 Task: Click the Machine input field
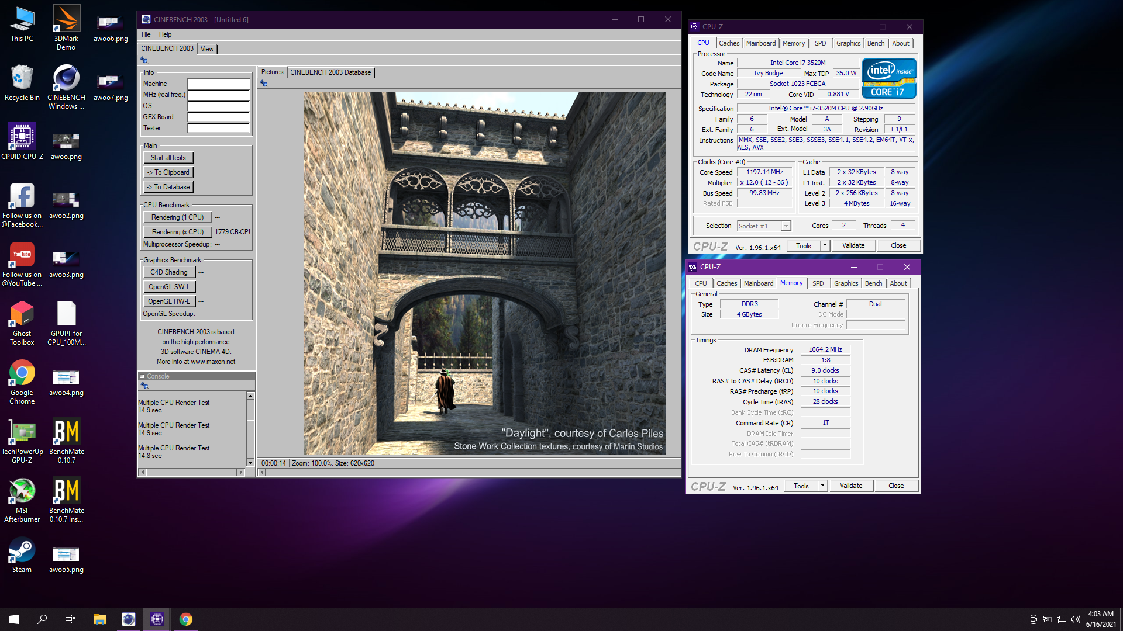pyautogui.click(x=218, y=84)
